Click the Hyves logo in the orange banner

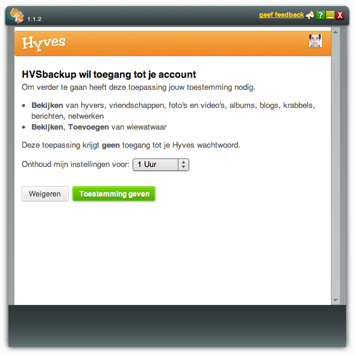pyautogui.click(x=43, y=43)
